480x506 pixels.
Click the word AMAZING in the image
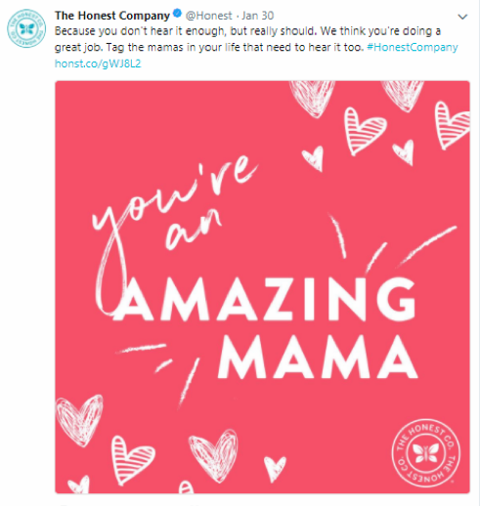point(265,299)
